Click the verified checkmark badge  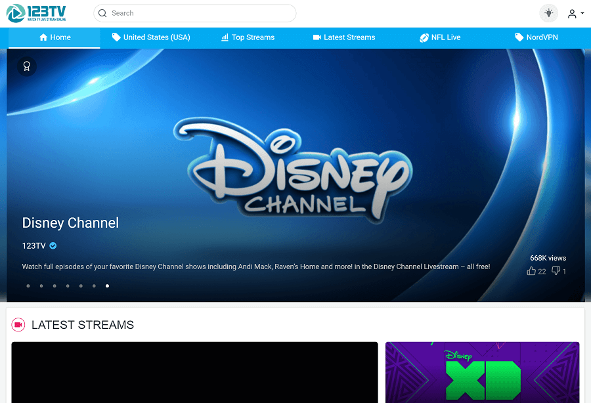(53, 245)
